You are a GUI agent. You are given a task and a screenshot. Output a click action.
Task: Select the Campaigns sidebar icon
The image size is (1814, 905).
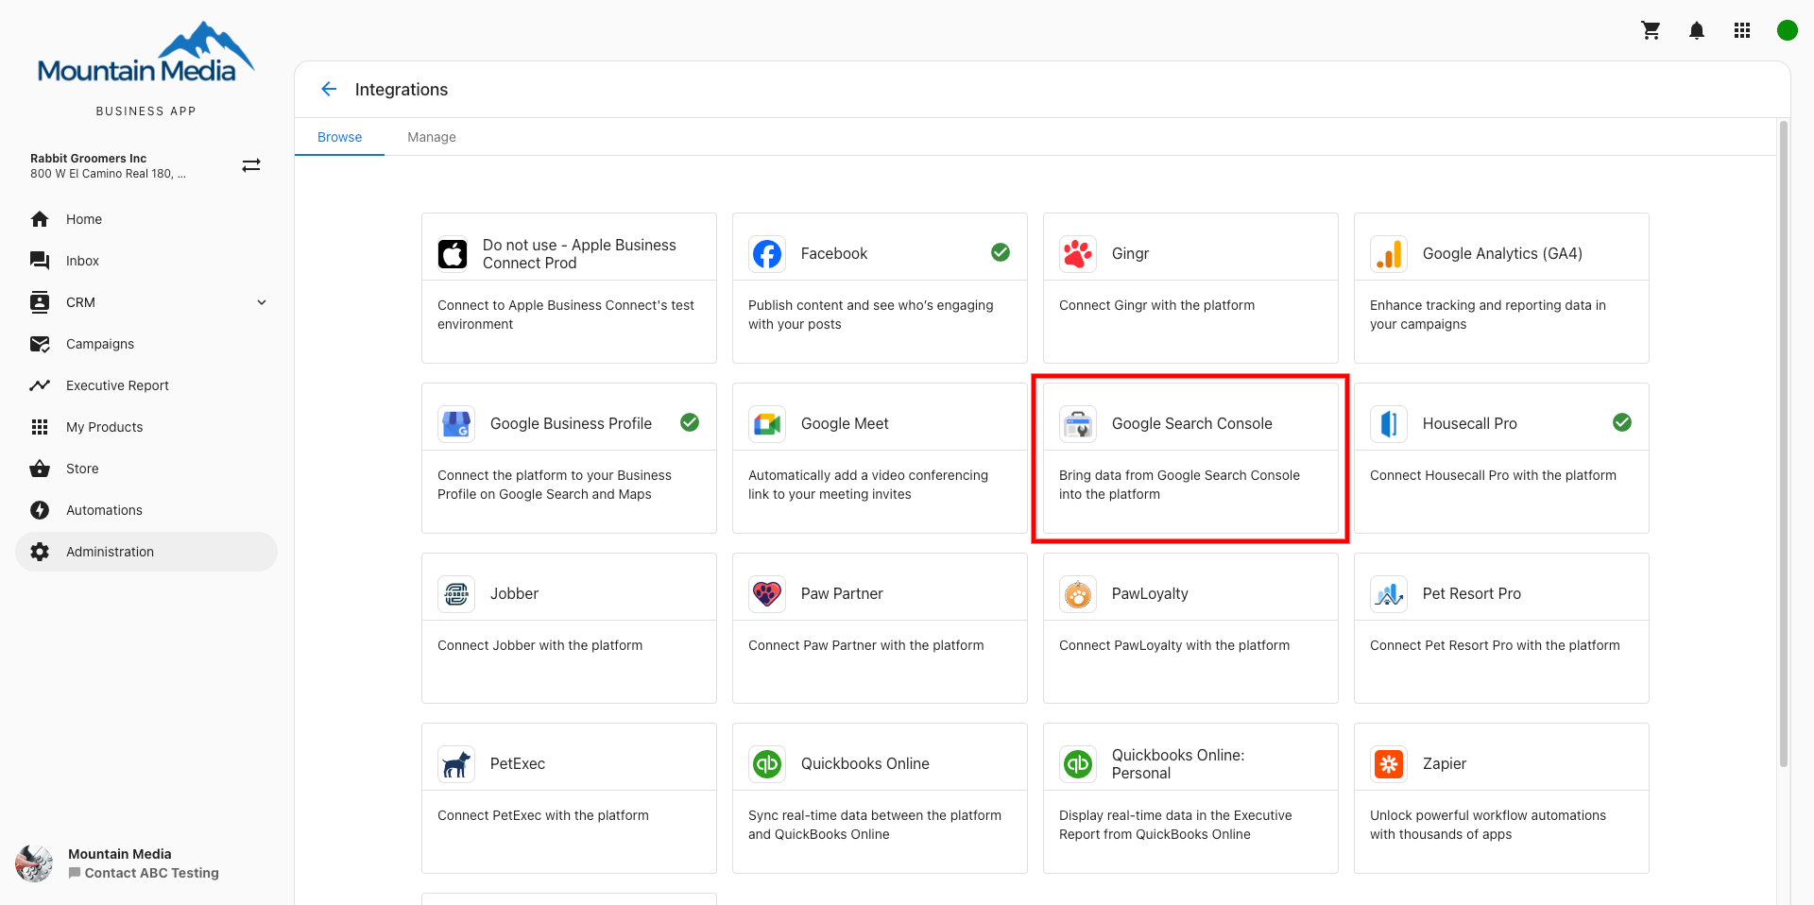click(x=40, y=343)
